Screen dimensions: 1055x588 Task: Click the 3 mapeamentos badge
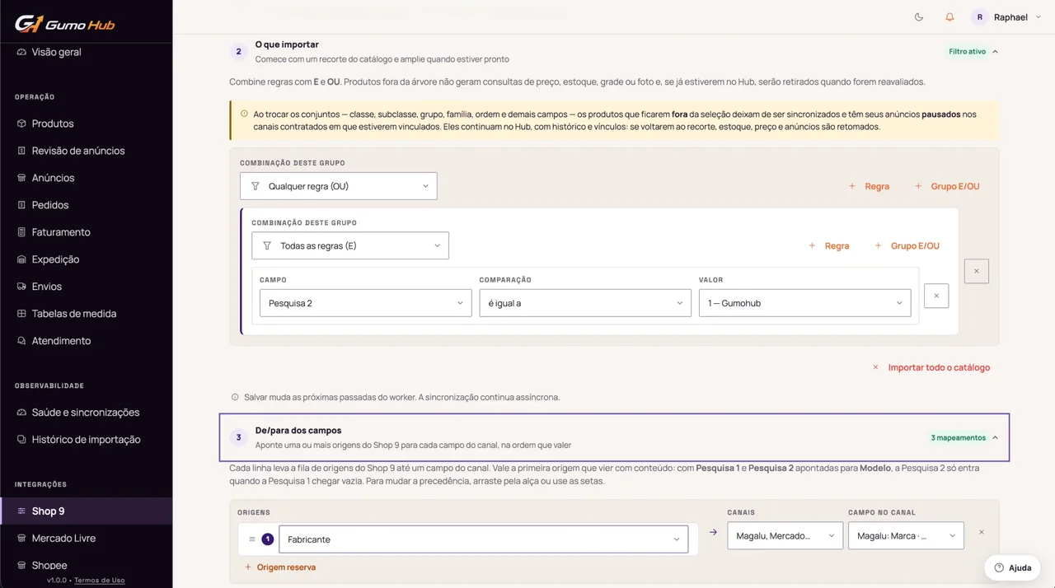[958, 437]
